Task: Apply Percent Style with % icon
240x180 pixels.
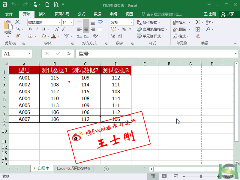Action: click(x=124, y=29)
